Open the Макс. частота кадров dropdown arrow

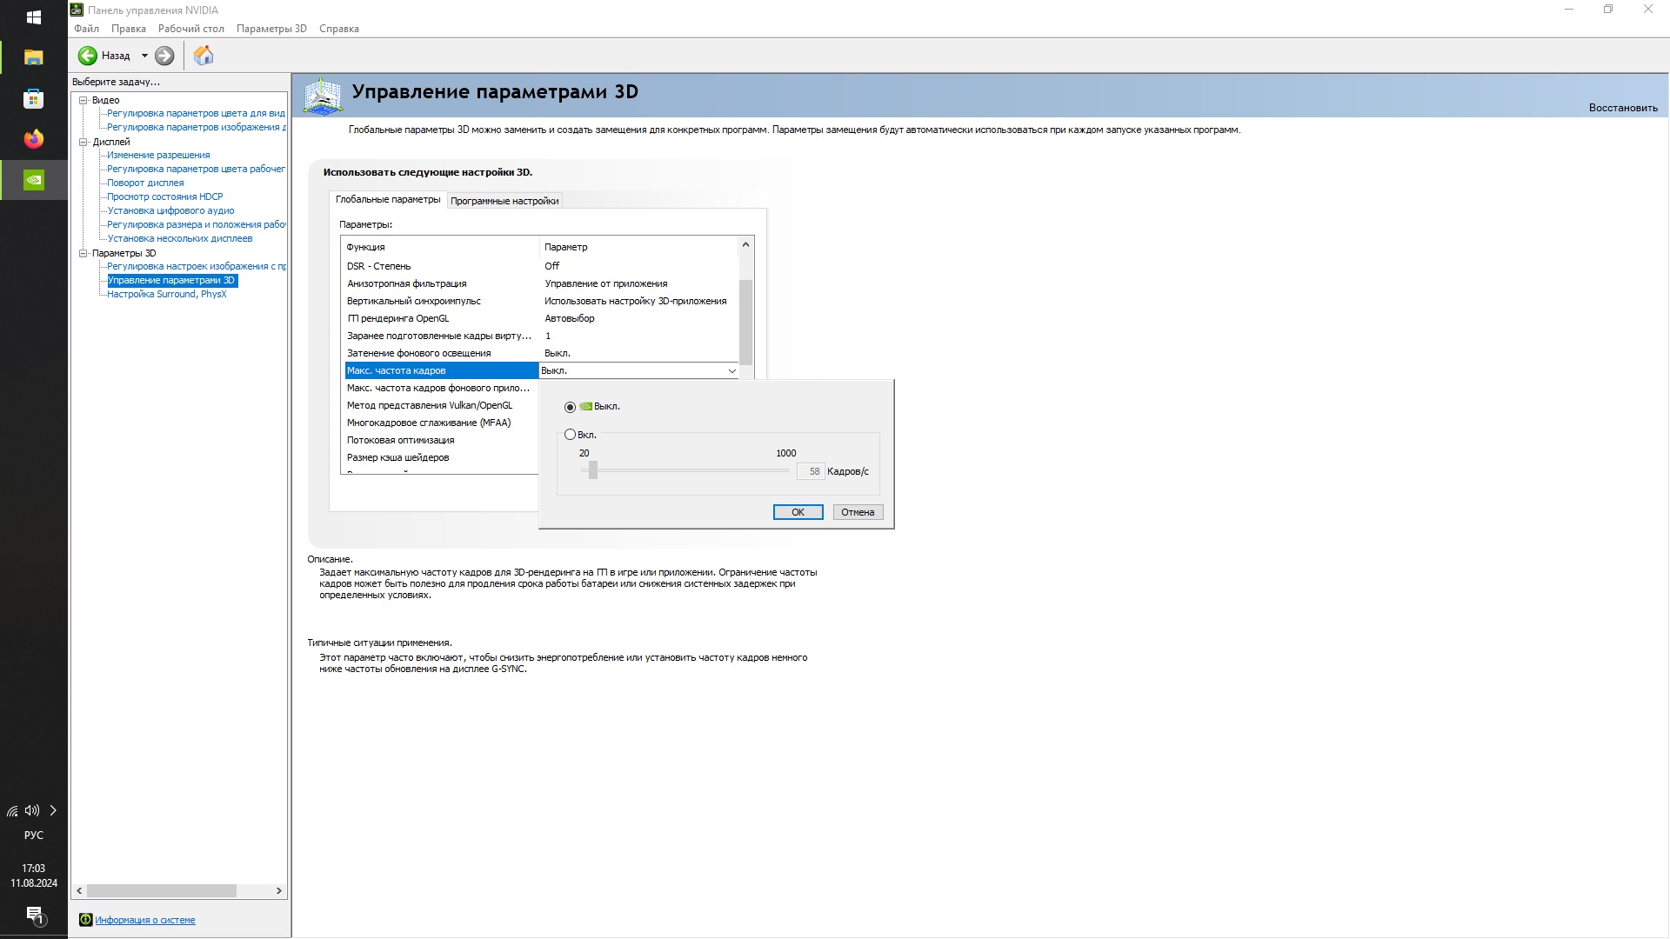(731, 371)
